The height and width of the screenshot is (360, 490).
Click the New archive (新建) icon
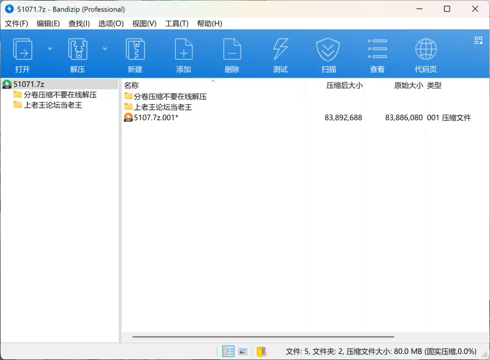tap(135, 50)
